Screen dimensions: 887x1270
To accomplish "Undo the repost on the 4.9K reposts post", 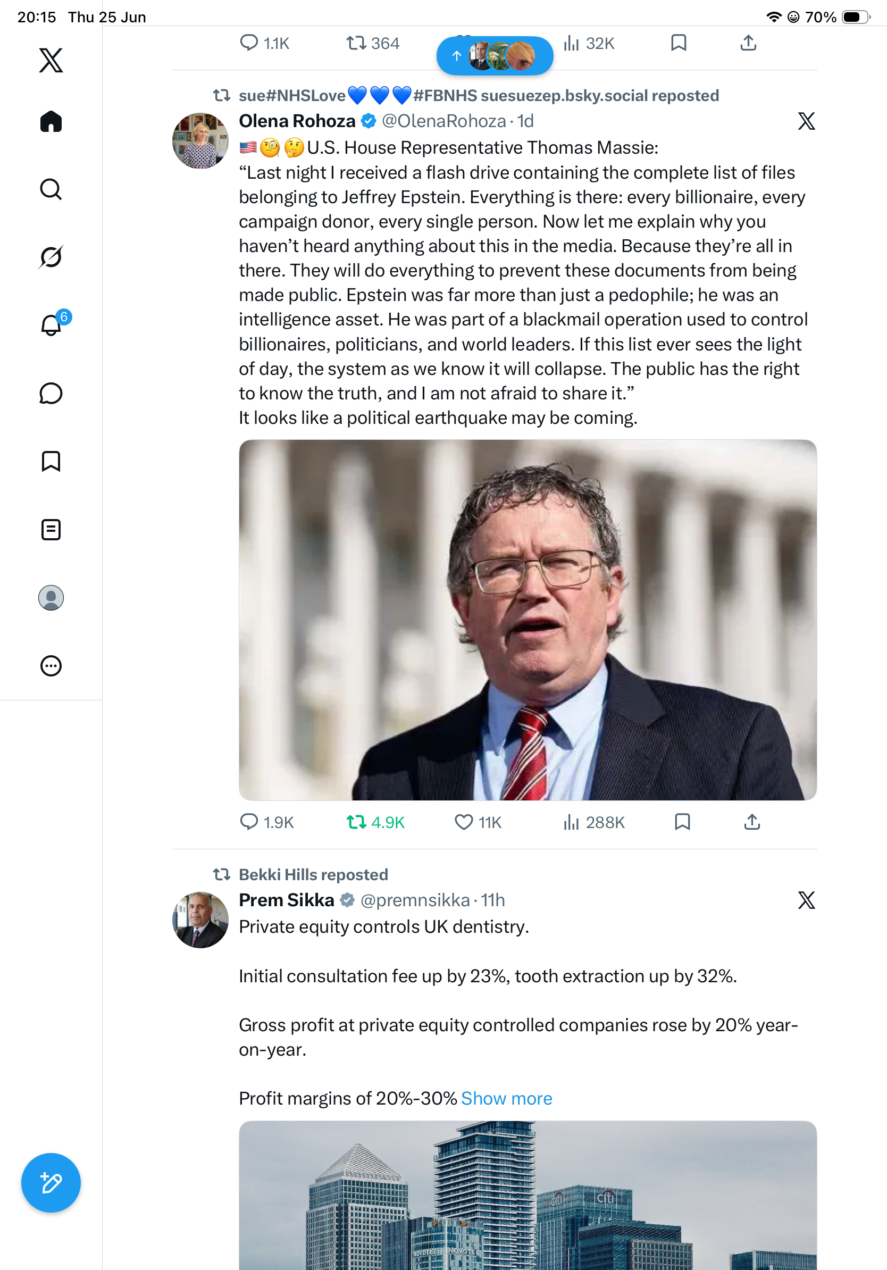I will pyautogui.click(x=375, y=823).
